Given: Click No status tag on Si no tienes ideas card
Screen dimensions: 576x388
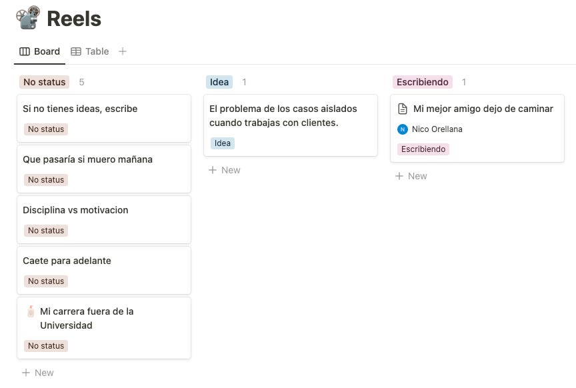Looking at the screenshot, I should 46,129.
